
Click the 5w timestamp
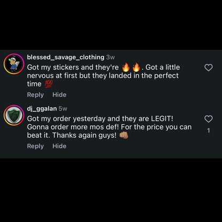63,108
